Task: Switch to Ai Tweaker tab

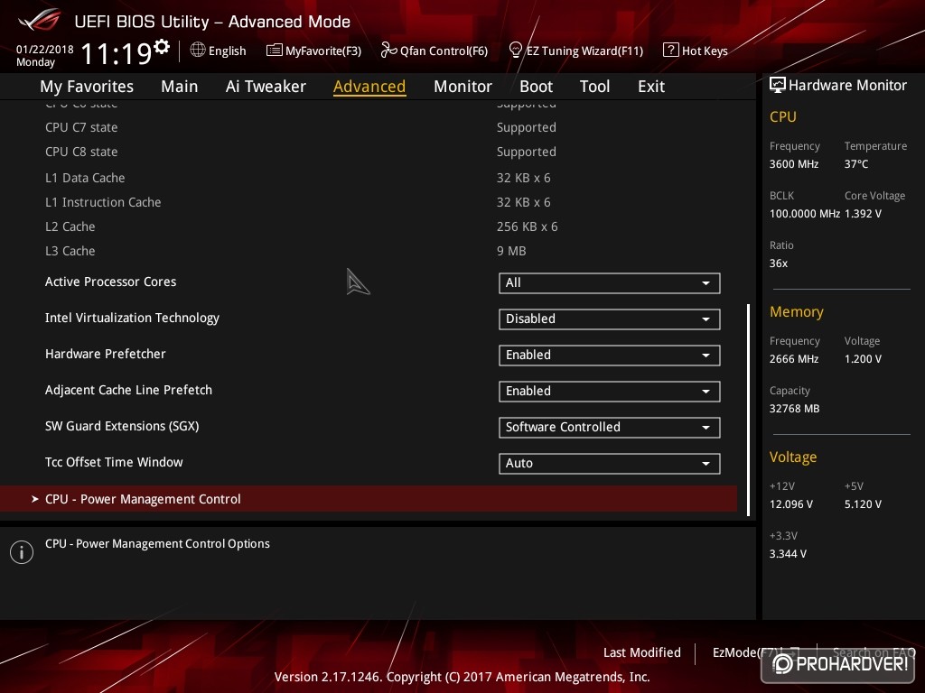Action: click(x=266, y=87)
